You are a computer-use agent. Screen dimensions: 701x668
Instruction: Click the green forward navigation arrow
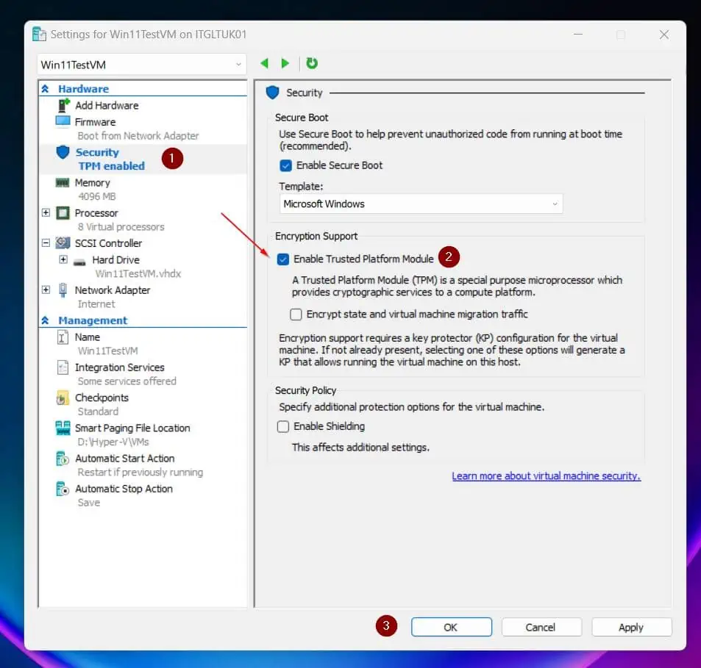click(285, 63)
